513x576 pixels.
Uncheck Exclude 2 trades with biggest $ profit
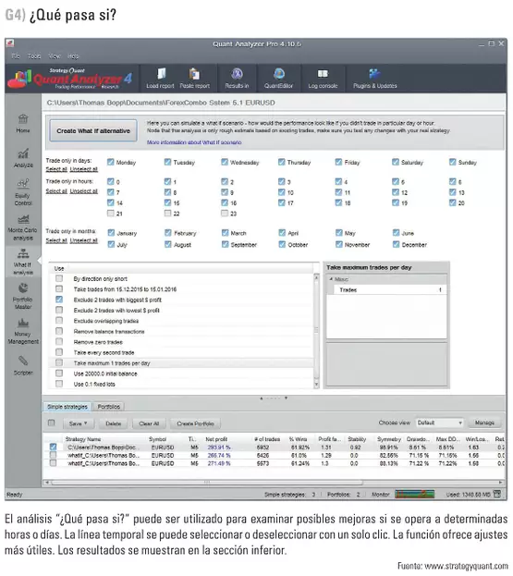click(x=59, y=300)
